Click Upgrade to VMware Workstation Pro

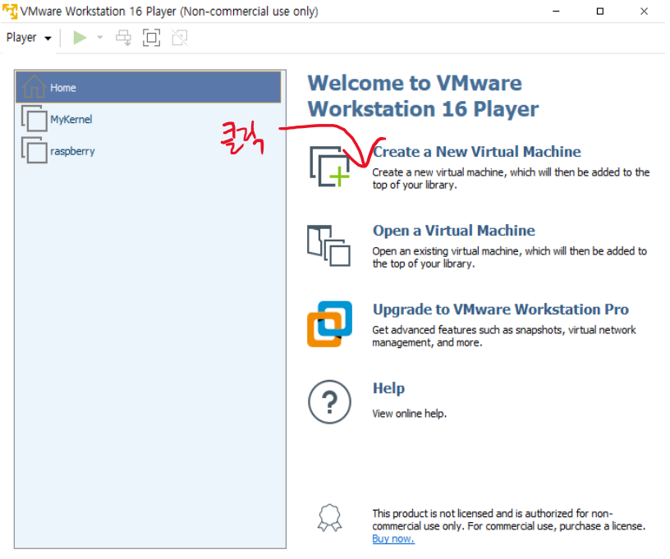coord(500,309)
